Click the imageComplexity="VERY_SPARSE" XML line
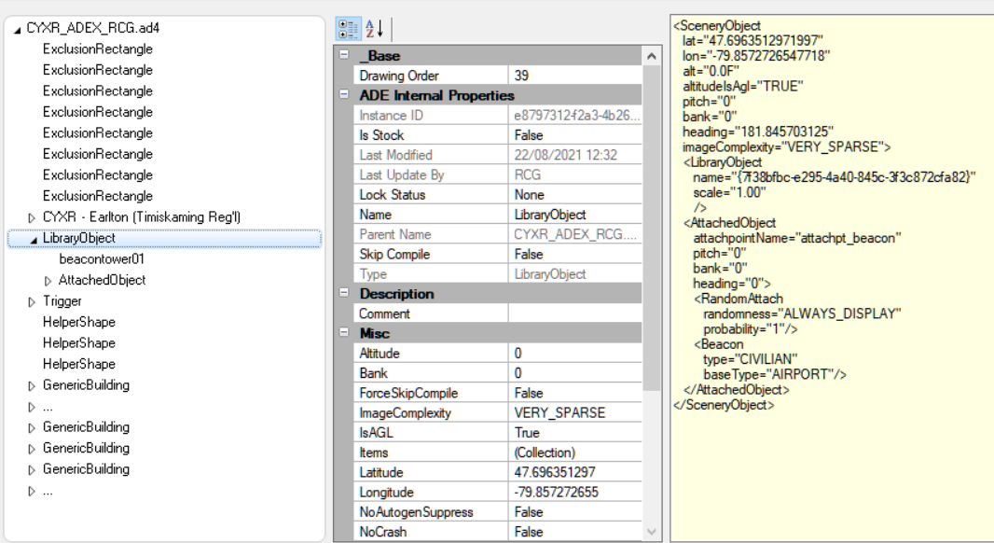Viewport: 994px width, 543px height. pos(787,147)
